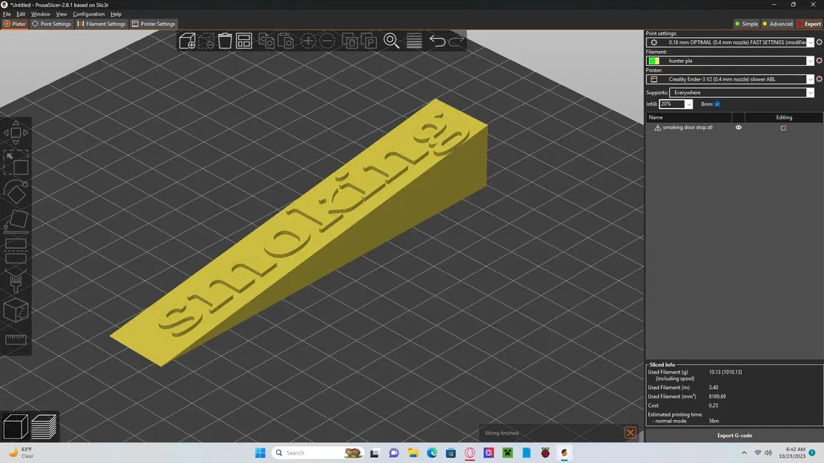
Task: Switch to the 3D editor view cube icon
Action: (16, 426)
